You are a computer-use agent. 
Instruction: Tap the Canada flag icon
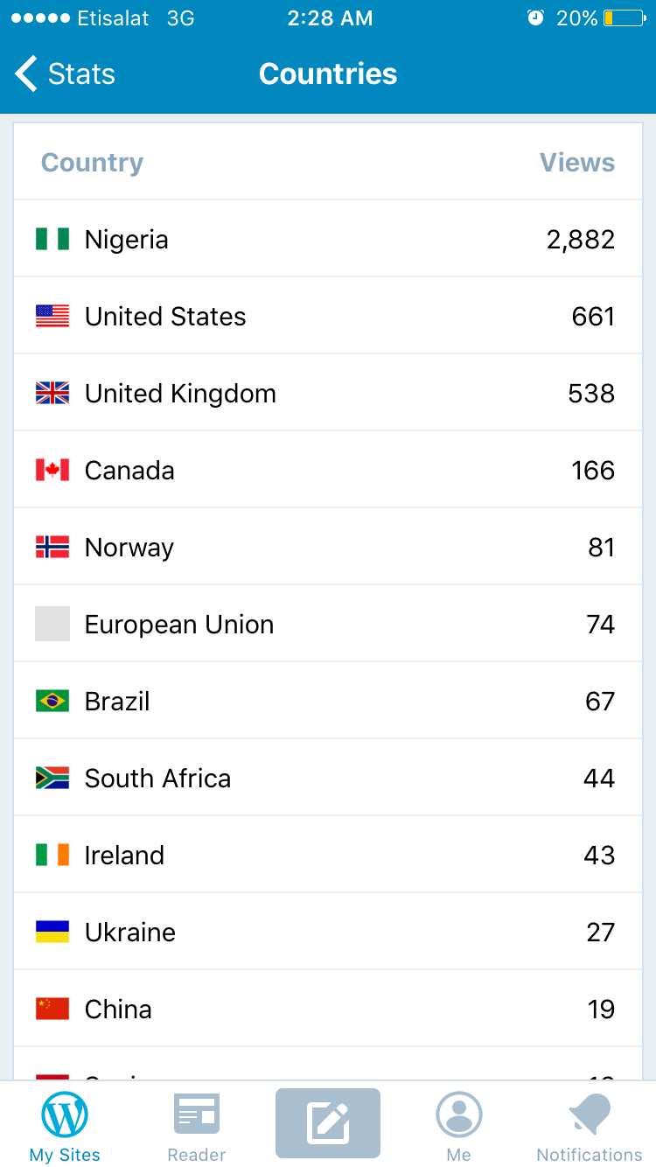coord(52,470)
